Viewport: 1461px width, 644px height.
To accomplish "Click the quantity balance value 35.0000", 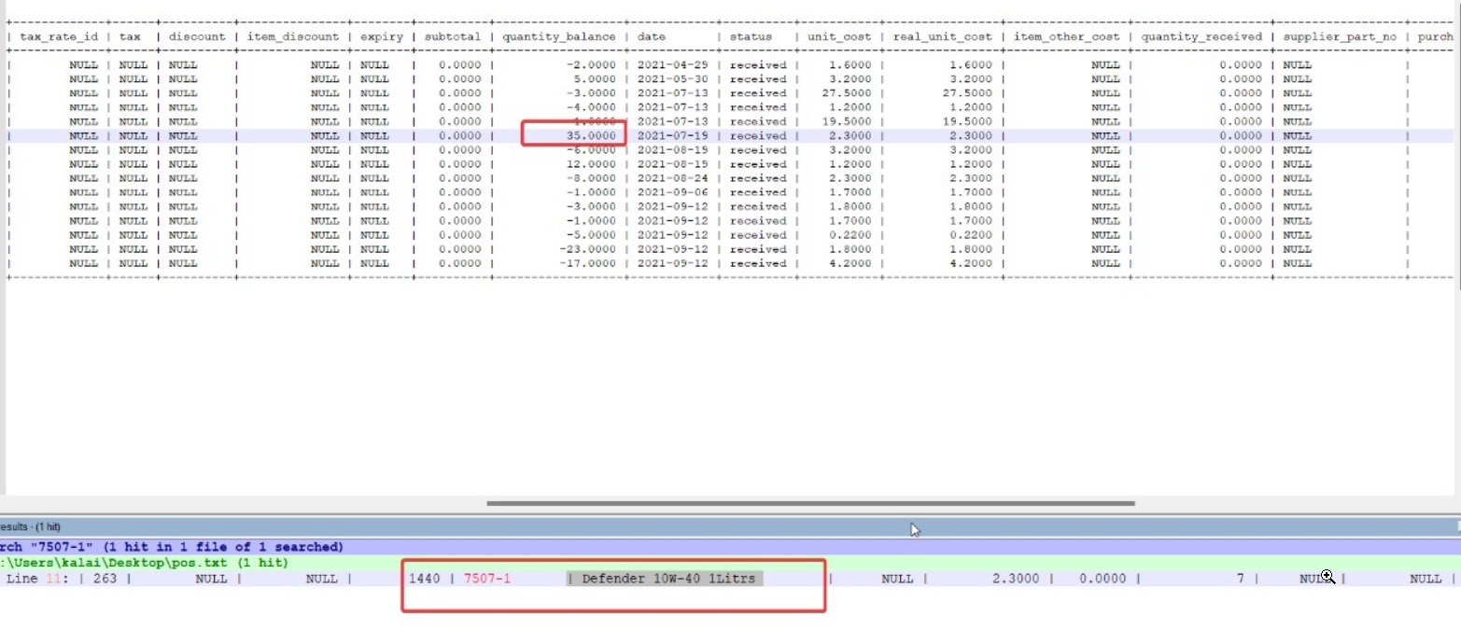I will click(x=590, y=136).
